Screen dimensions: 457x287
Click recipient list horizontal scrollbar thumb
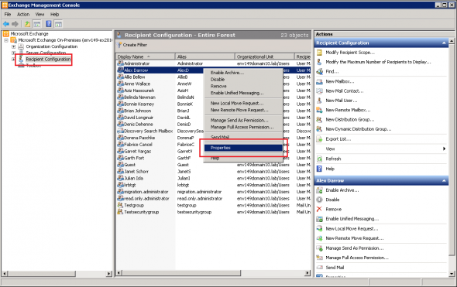[181, 273]
